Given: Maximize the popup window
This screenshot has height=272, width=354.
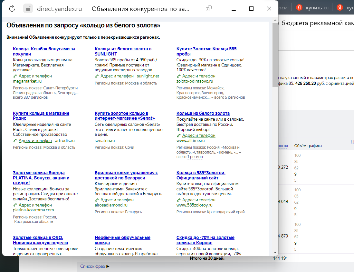Looking at the screenshot, I should point(252,9).
